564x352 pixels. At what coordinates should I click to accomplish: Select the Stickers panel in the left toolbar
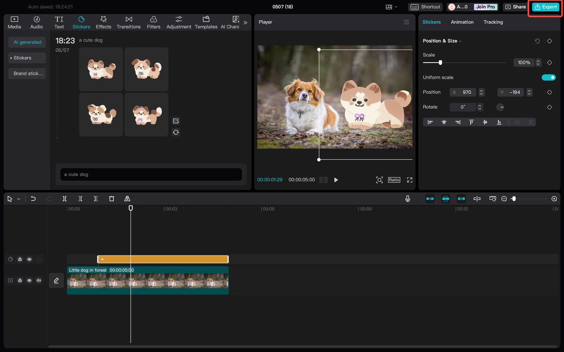pos(81,22)
